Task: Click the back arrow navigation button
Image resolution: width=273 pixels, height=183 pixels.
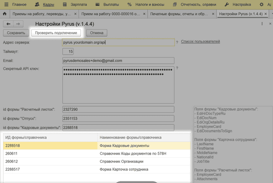Action: click(x=8, y=24)
